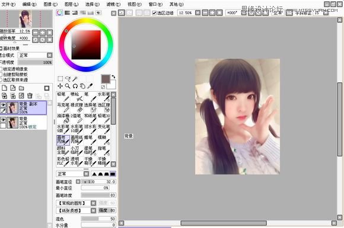Select the magic wand tool
This screenshot has height=228, width=344.
pos(75,79)
